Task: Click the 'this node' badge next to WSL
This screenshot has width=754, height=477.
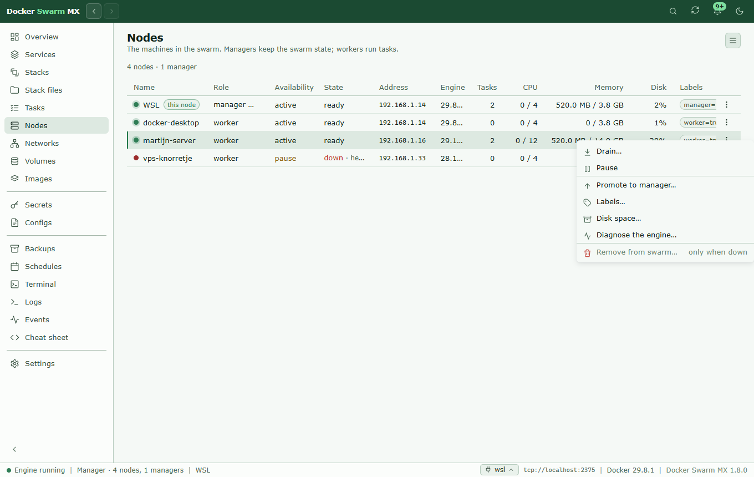Action: click(x=181, y=105)
